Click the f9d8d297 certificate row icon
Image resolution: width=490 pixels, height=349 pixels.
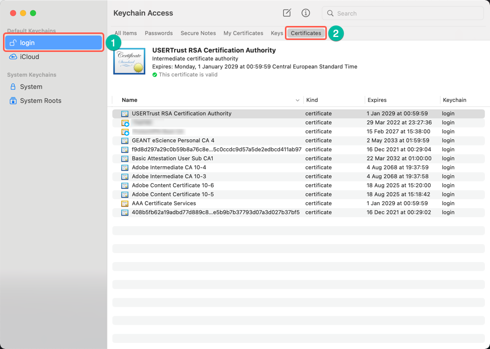(125, 149)
